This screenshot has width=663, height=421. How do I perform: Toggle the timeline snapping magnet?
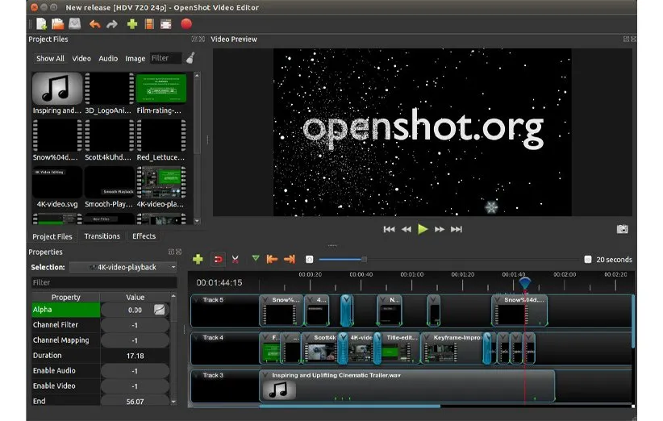[x=218, y=259]
